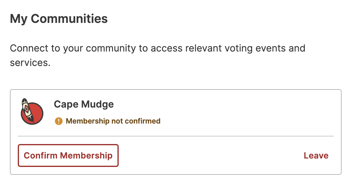The width and height of the screenshot is (353, 182).
Task: Click the word Confirm on the outlined button
Action: click(41, 156)
